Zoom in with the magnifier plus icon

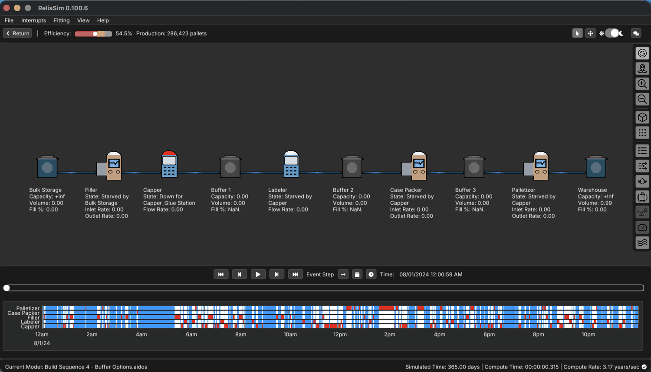pyautogui.click(x=642, y=84)
